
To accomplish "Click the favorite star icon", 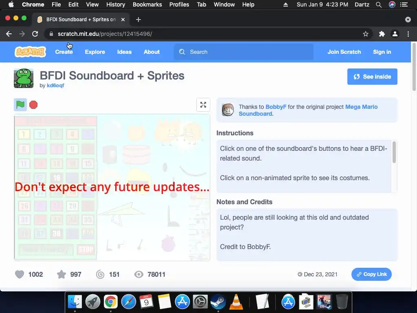I will point(61,274).
